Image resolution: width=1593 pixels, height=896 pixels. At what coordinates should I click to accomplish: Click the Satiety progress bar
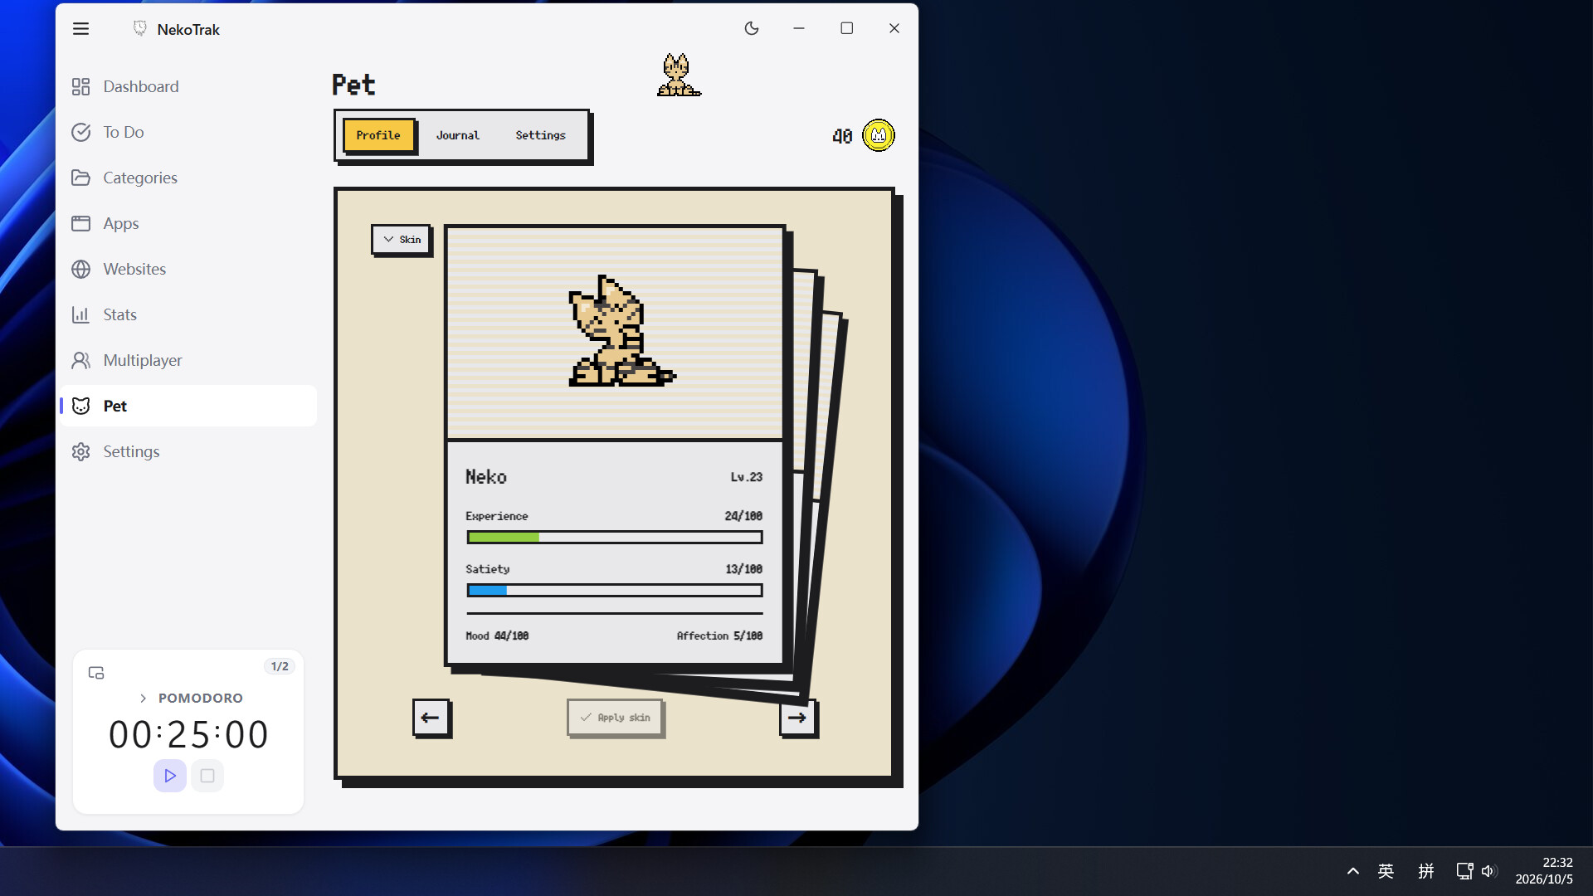615,591
